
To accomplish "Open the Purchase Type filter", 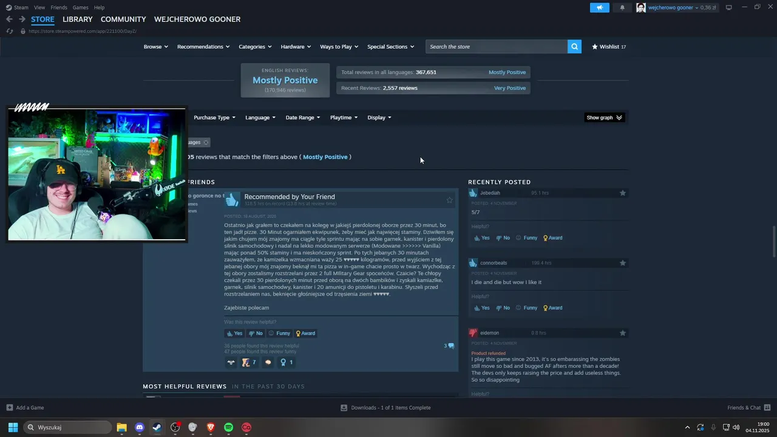I will point(215,118).
